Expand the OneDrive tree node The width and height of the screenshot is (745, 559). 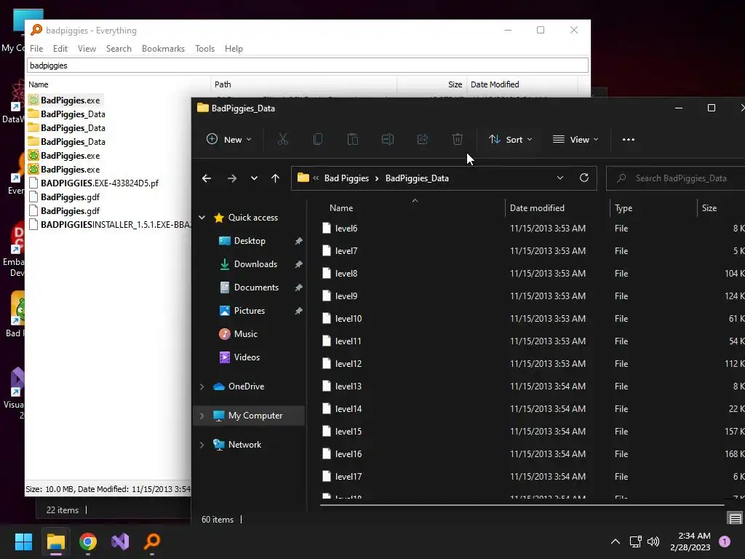pos(202,387)
